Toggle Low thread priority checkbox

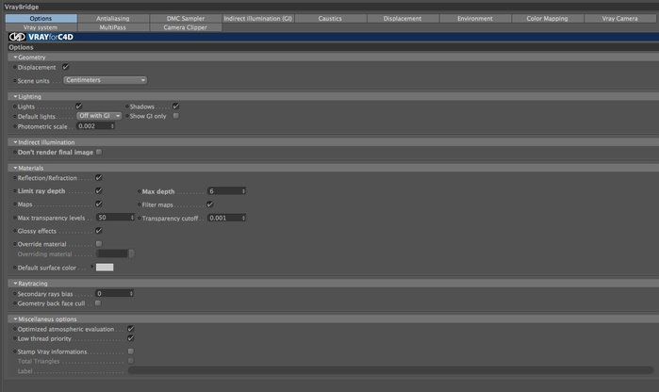coord(131,338)
